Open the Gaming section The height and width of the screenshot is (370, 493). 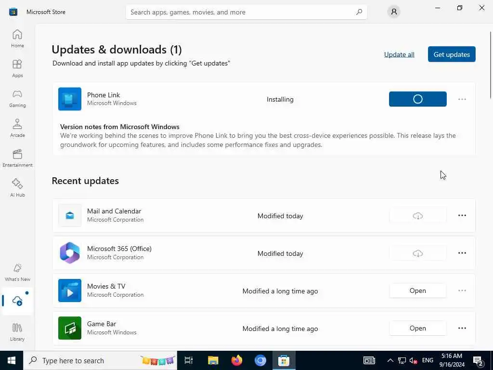(17, 98)
